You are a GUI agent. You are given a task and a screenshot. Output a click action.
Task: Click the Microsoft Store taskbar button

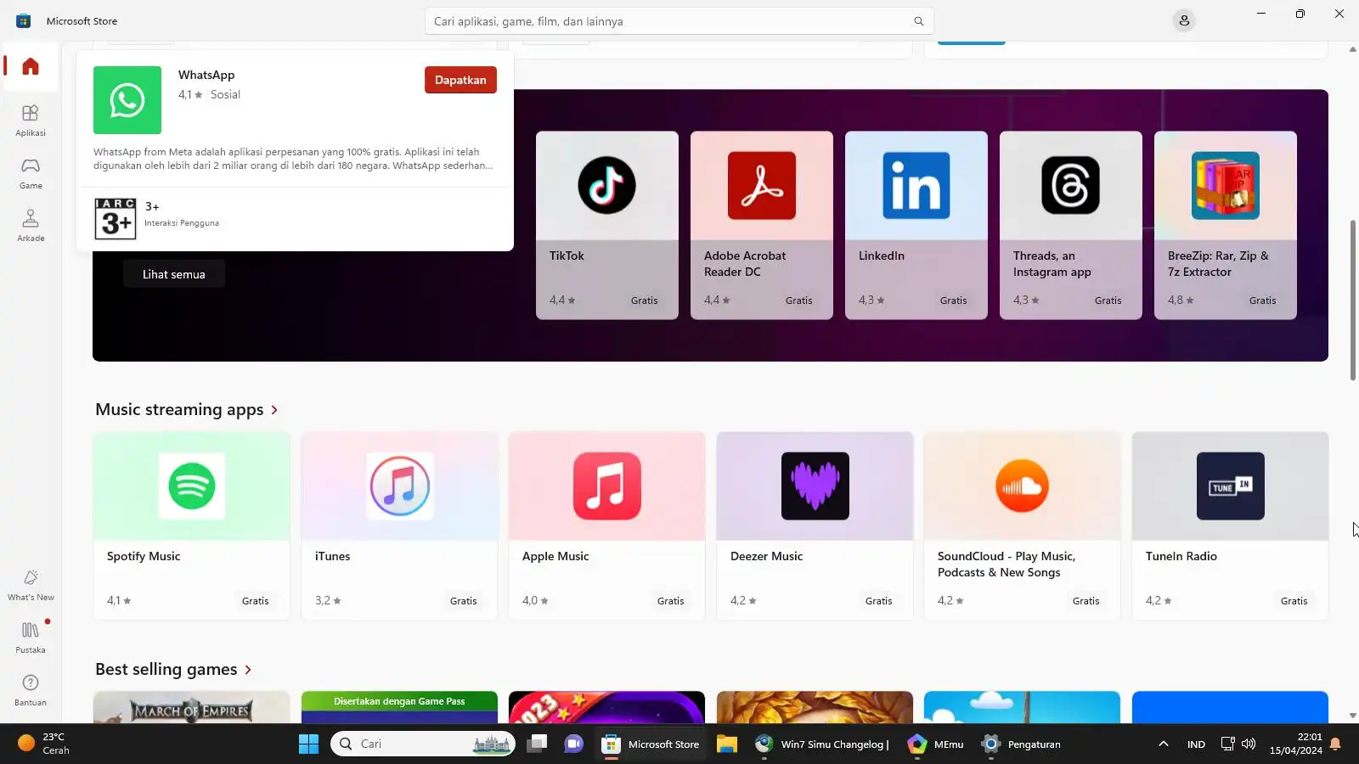click(x=651, y=744)
